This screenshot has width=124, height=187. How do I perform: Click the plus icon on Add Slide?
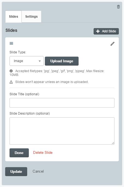coord(98,31)
